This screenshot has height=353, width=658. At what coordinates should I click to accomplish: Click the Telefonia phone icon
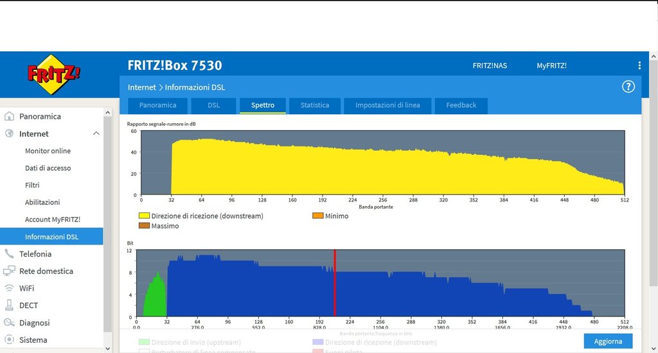pyautogui.click(x=9, y=254)
